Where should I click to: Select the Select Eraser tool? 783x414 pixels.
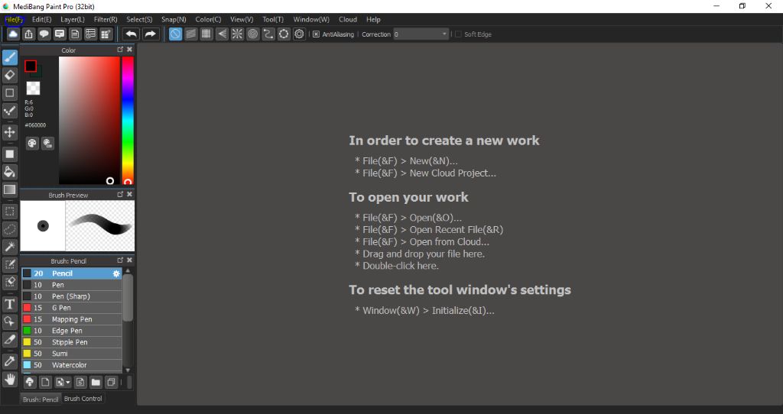[9, 282]
